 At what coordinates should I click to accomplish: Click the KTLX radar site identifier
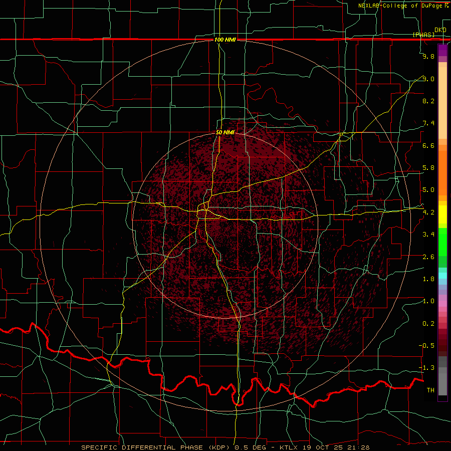(289, 447)
